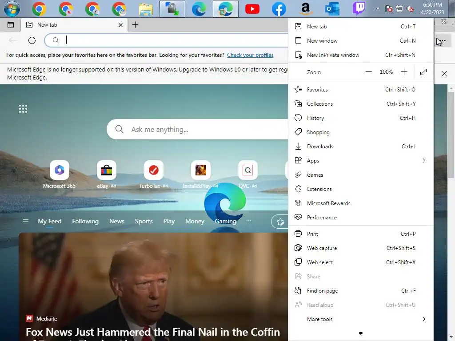This screenshot has height=341, width=455.
Task: Open the Twitch taskbar shortcut
Action: coord(359,9)
